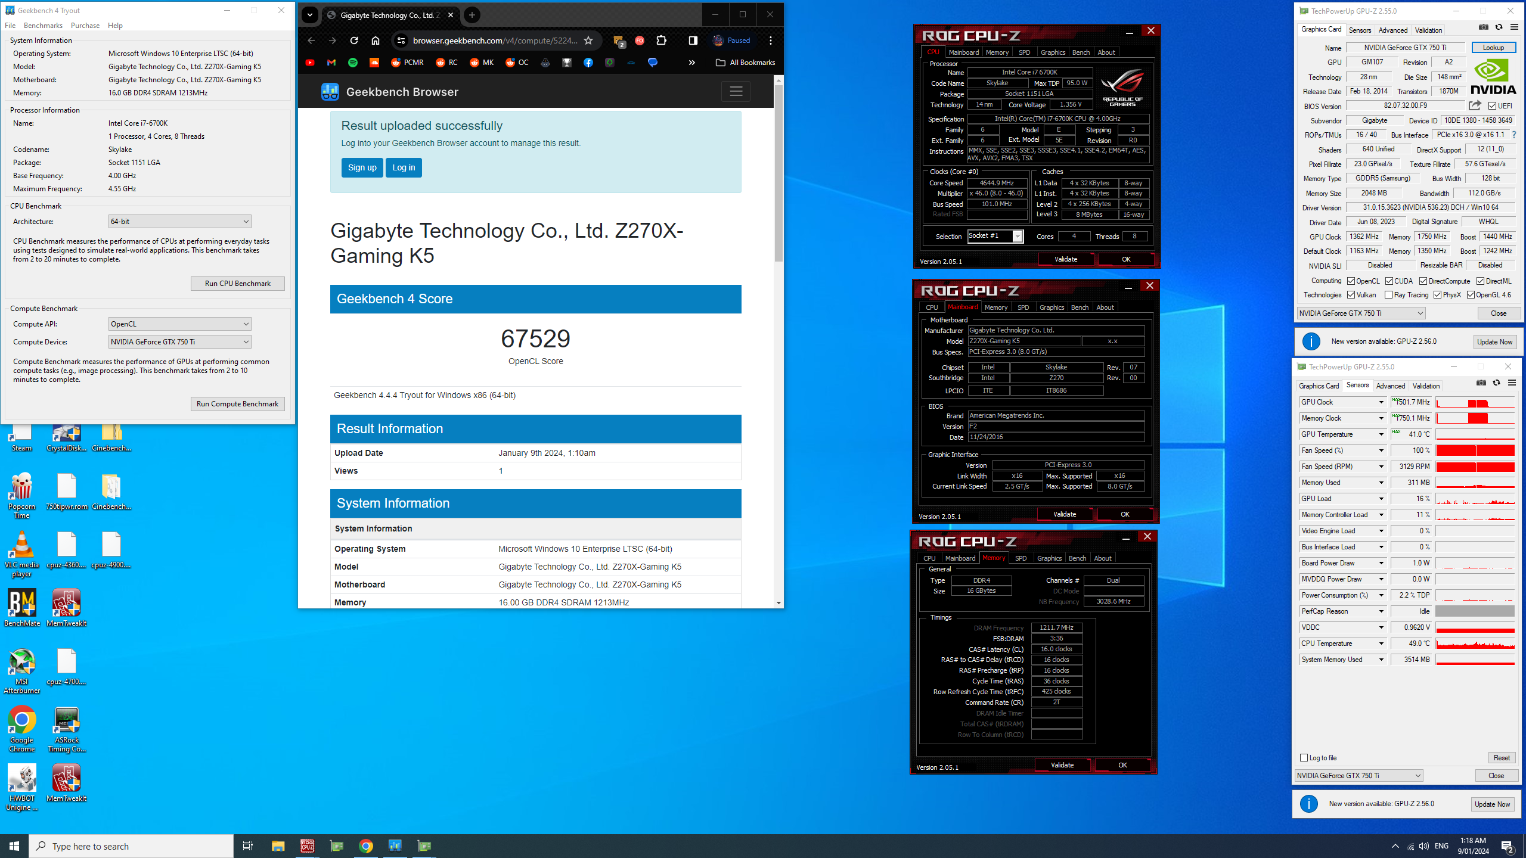Open Windows Start menu
This screenshot has width=1526, height=858.
14,846
